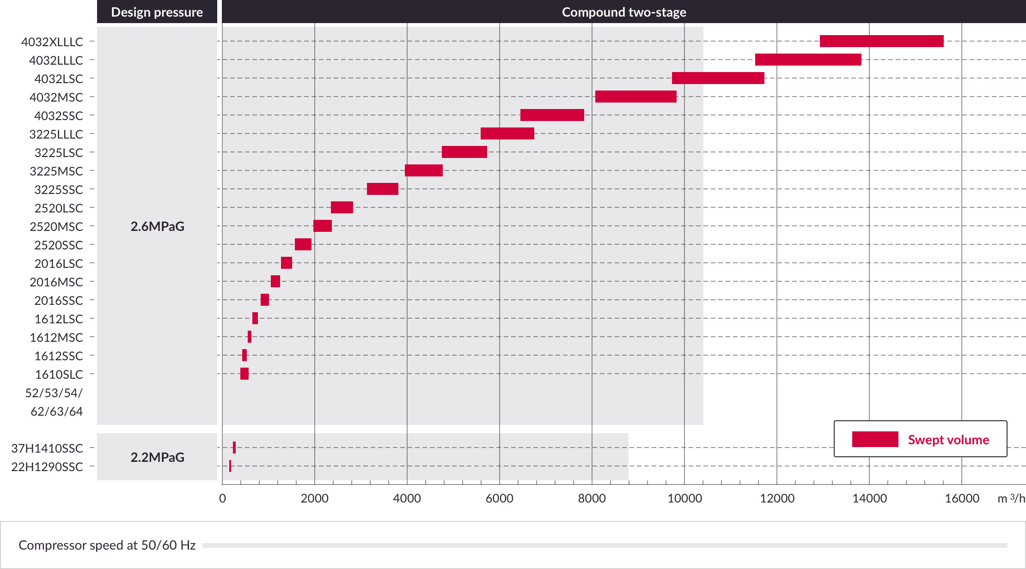Select the 3225LLLC swept volume bar
Image resolution: width=1026 pixels, height=569 pixels.
click(507, 133)
